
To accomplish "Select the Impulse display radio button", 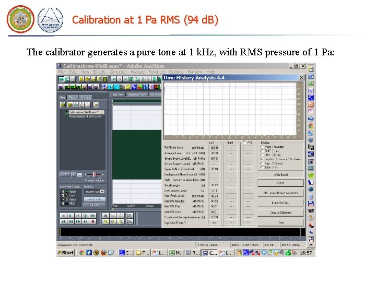I will coord(262,159).
